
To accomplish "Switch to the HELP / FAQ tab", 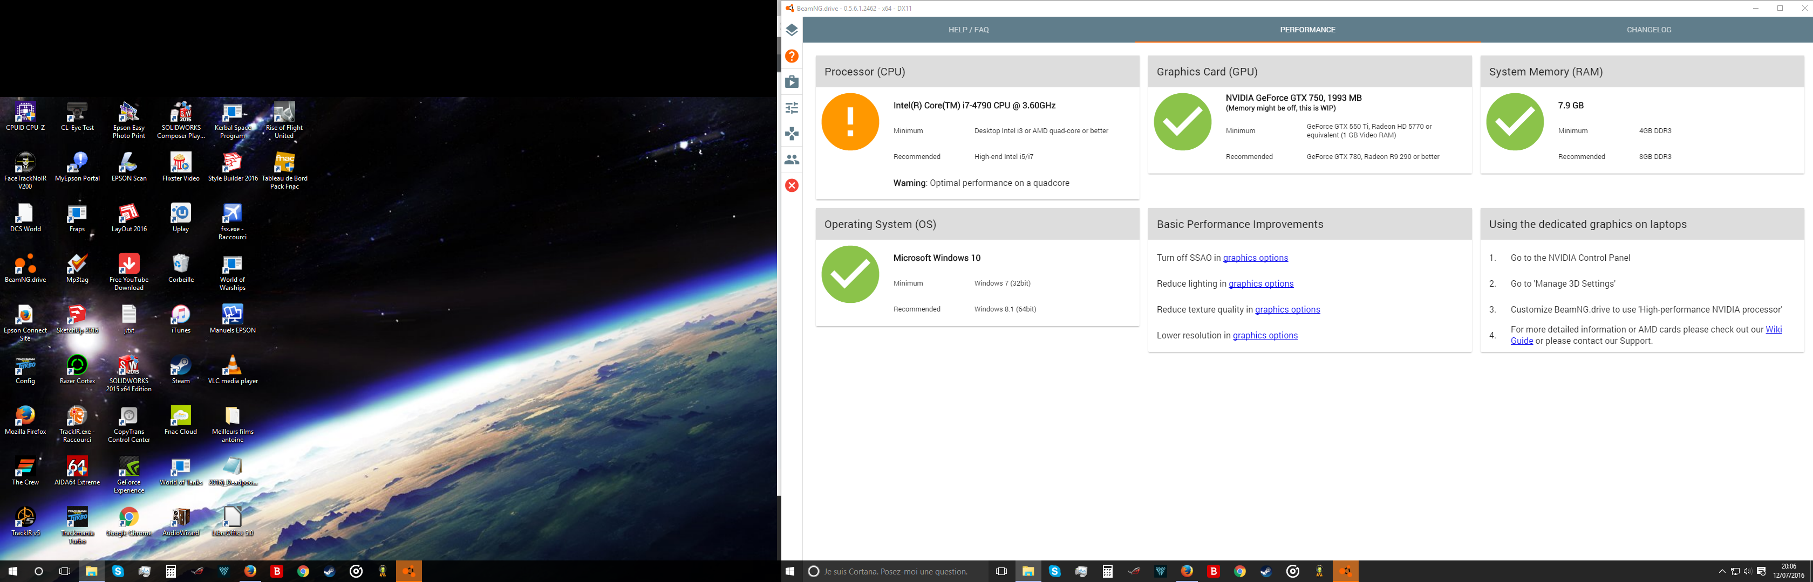I will (x=969, y=30).
